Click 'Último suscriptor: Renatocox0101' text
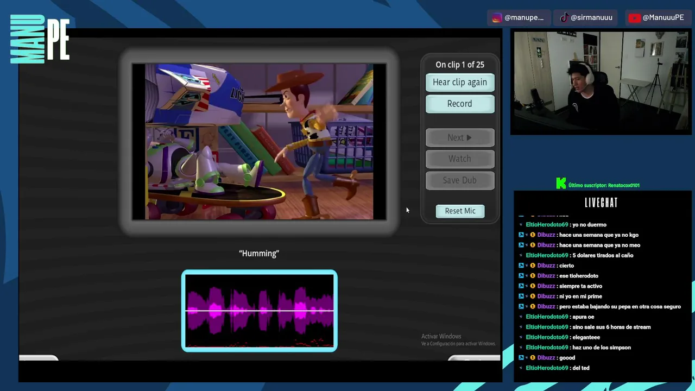 [x=604, y=185]
